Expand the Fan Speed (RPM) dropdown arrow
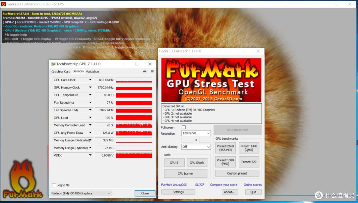 pos(90,110)
